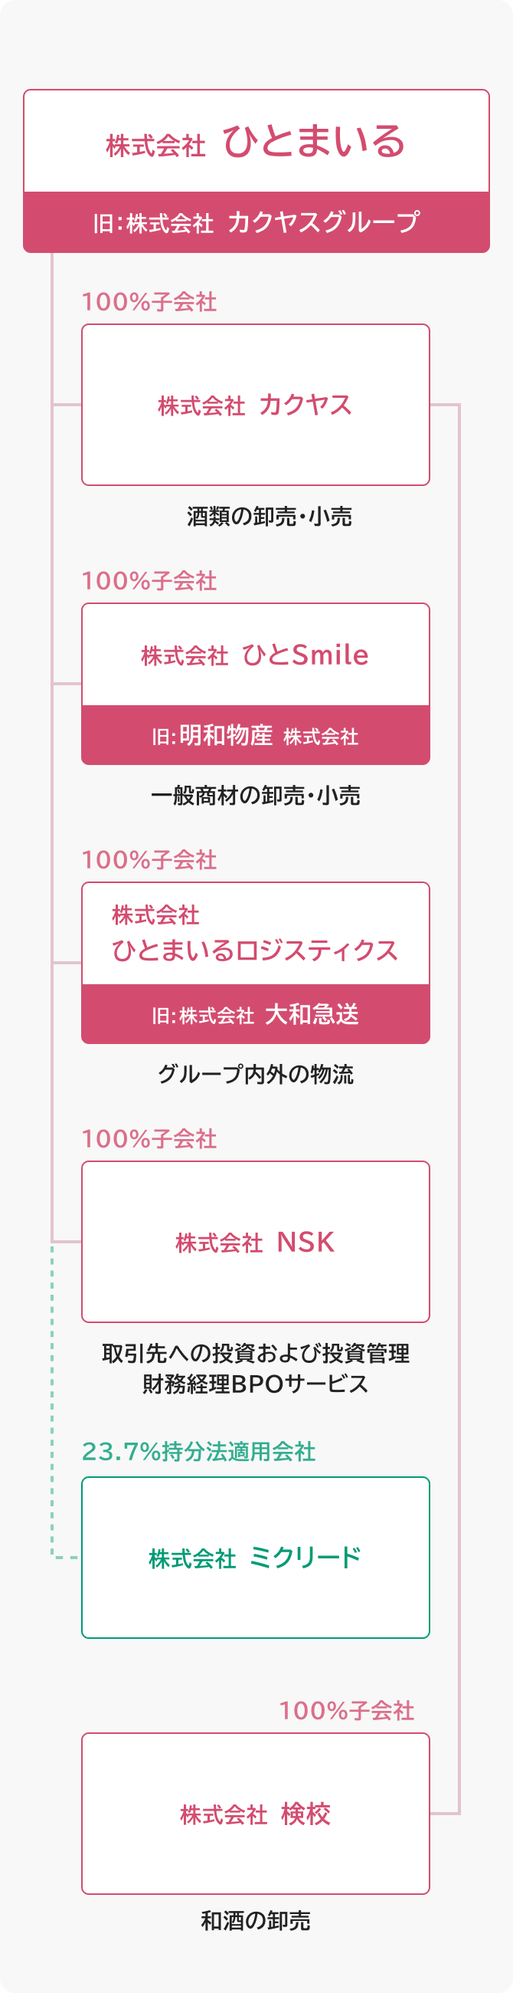Open the 株式会社ひとSmile box
The height and width of the screenshot is (1993, 513).
256,655
